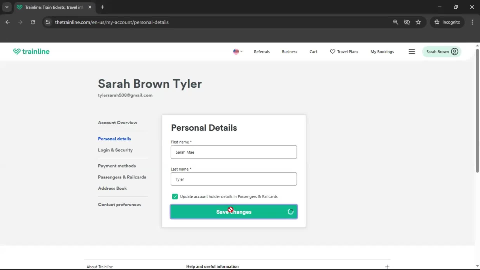The image size is (480, 270).
Task: Click the browser tab search chevron
Action: (7, 7)
